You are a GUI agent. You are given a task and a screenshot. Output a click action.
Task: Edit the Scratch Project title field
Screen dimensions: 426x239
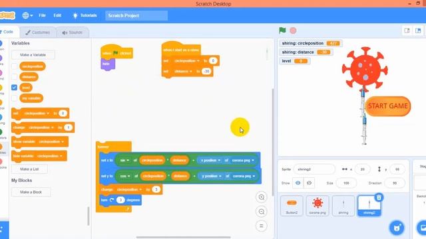[x=136, y=15]
